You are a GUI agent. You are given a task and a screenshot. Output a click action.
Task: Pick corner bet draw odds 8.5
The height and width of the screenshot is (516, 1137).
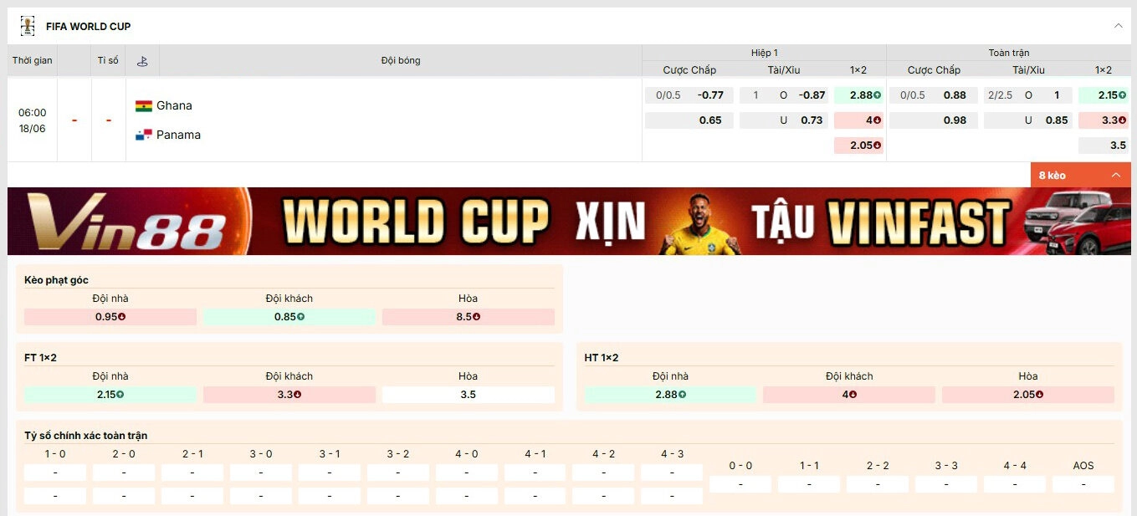pyautogui.click(x=469, y=317)
